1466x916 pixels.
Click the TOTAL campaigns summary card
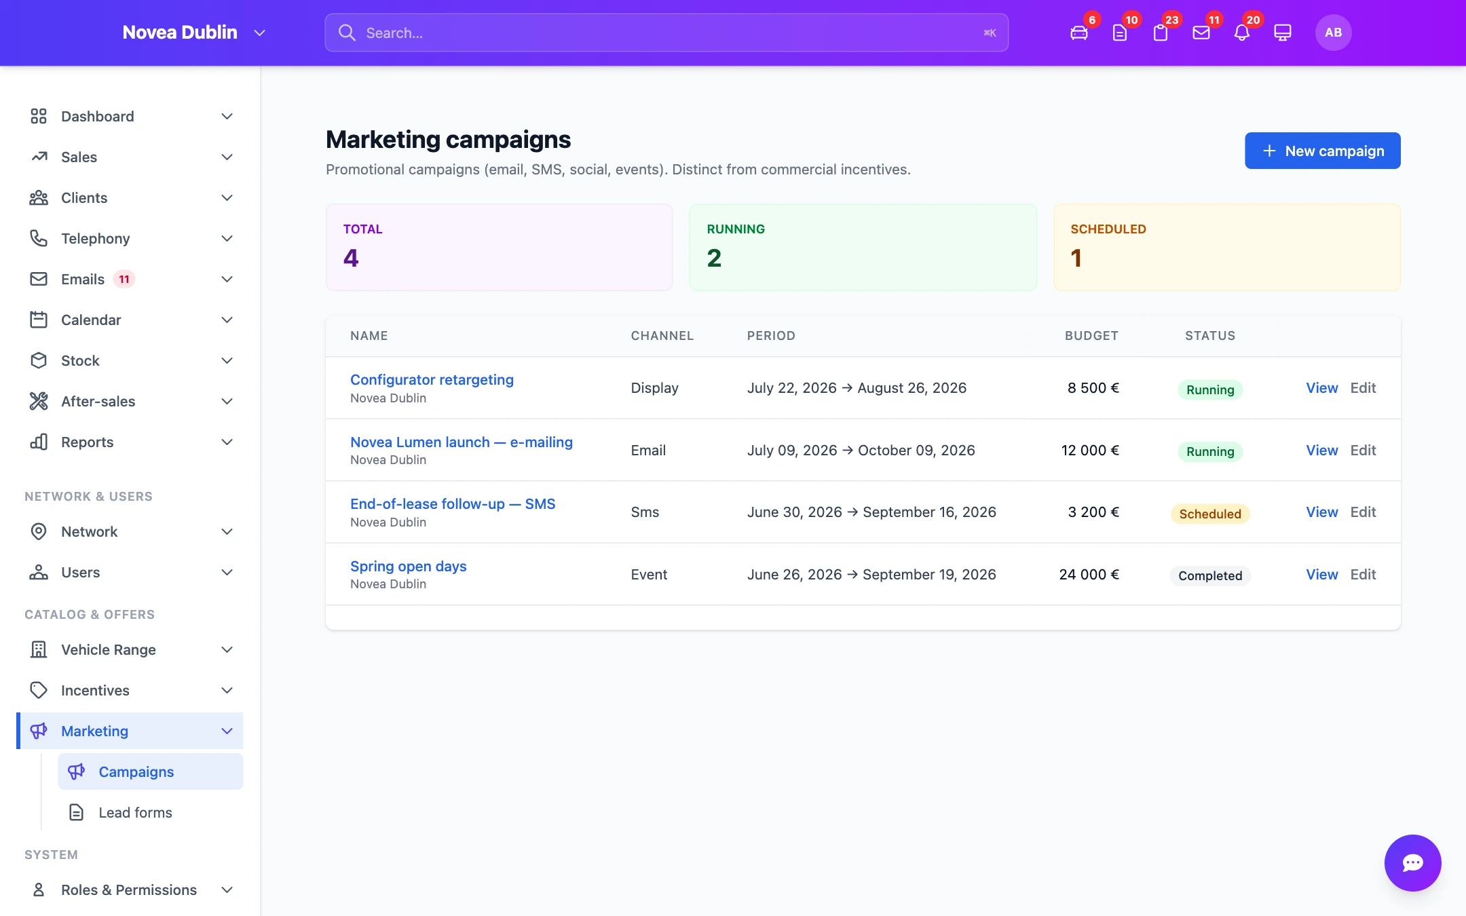499,247
